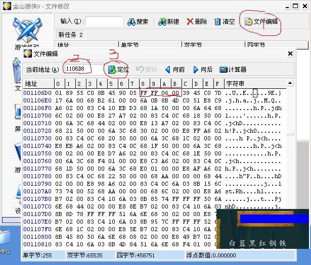Click the 当前地址 address field showing 1106D8
The height and width of the screenshot is (265, 311).
pyautogui.click(x=81, y=70)
